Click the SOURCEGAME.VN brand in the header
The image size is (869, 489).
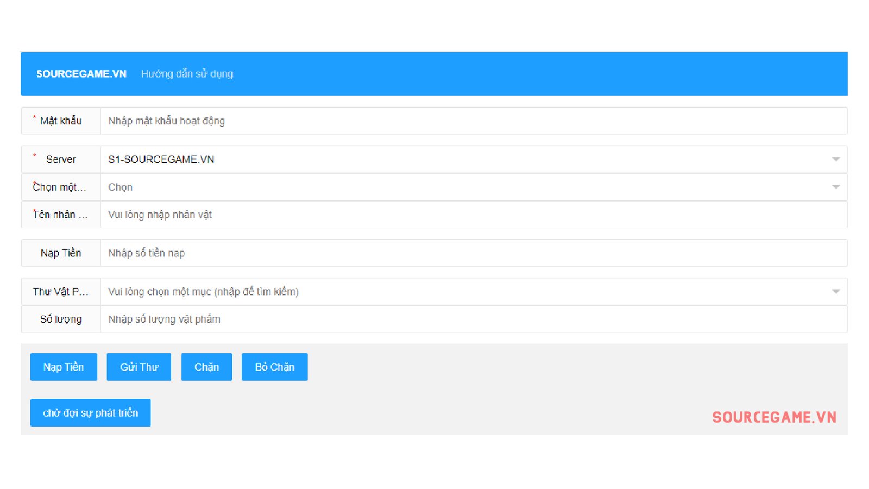tap(81, 74)
